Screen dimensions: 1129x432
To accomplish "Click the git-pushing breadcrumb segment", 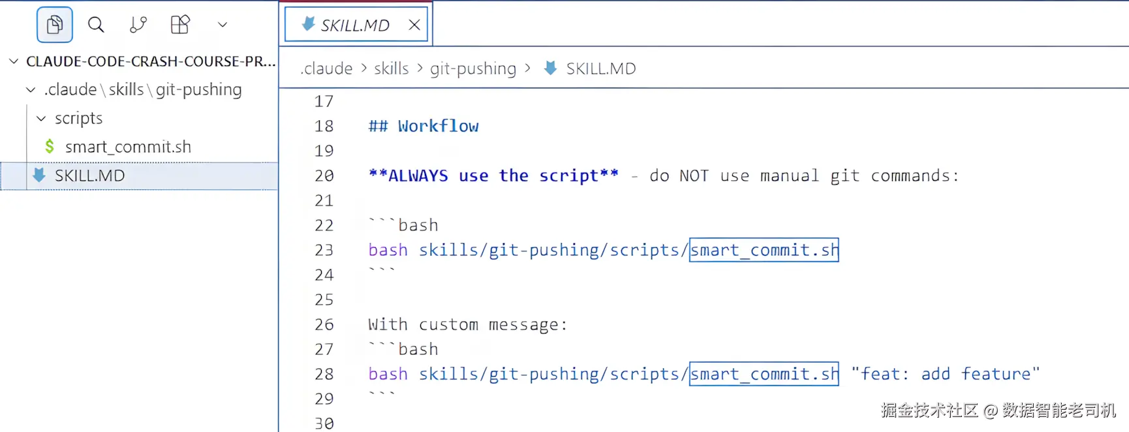I will click(x=473, y=69).
